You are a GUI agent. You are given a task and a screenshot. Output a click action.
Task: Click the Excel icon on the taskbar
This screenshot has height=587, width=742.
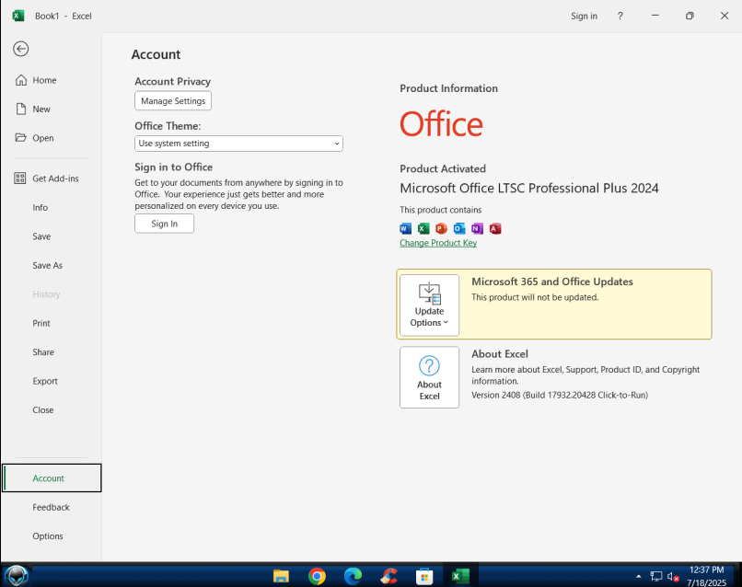(x=460, y=576)
